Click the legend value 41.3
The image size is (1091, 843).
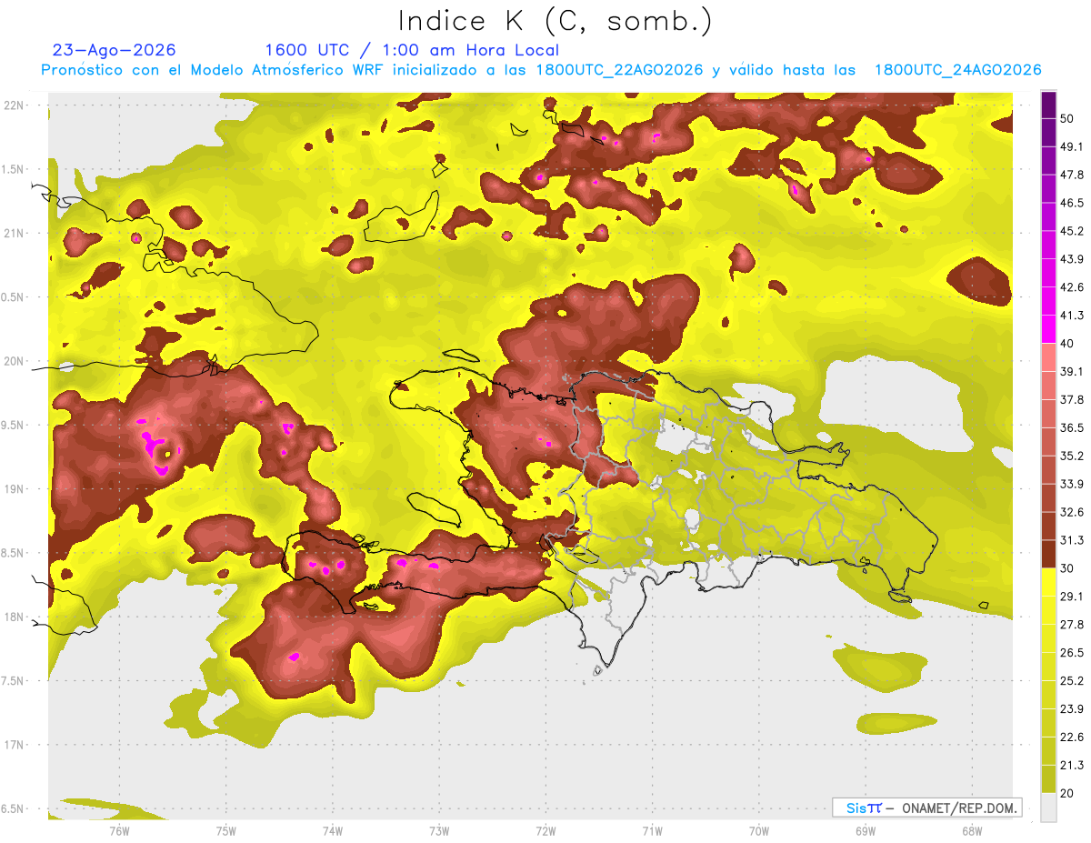click(1072, 316)
